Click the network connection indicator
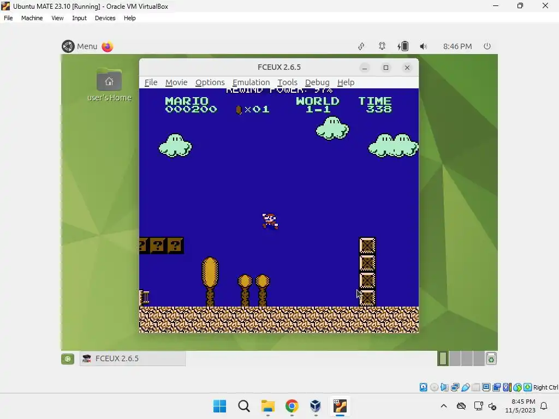The height and width of the screenshot is (419, 559). coord(361,46)
